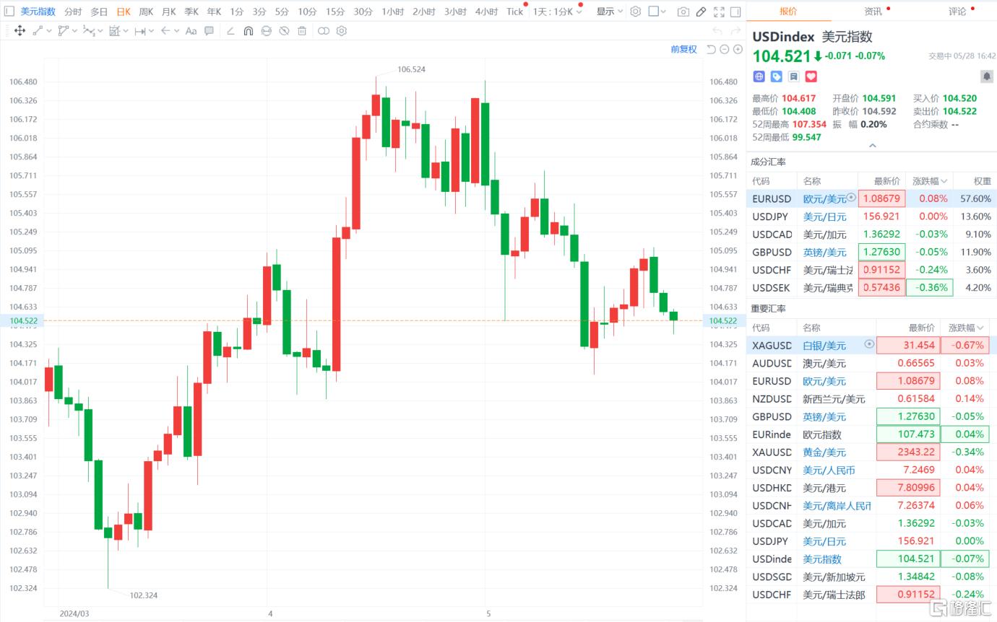Open the 1天:1分K period dropdown
997x622 pixels.
tap(558, 12)
